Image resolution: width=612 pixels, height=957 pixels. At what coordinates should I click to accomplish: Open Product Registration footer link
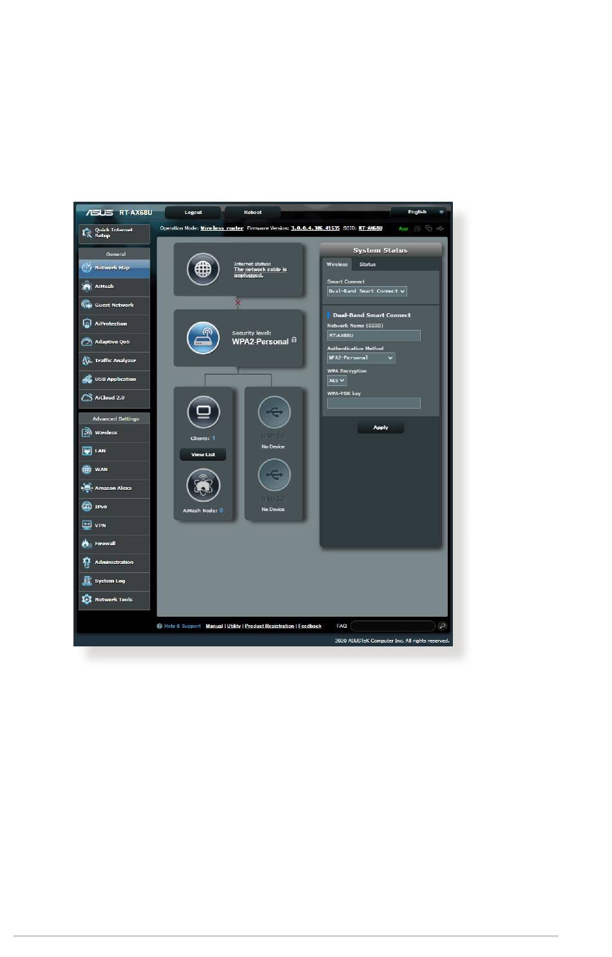[x=269, y=626]
